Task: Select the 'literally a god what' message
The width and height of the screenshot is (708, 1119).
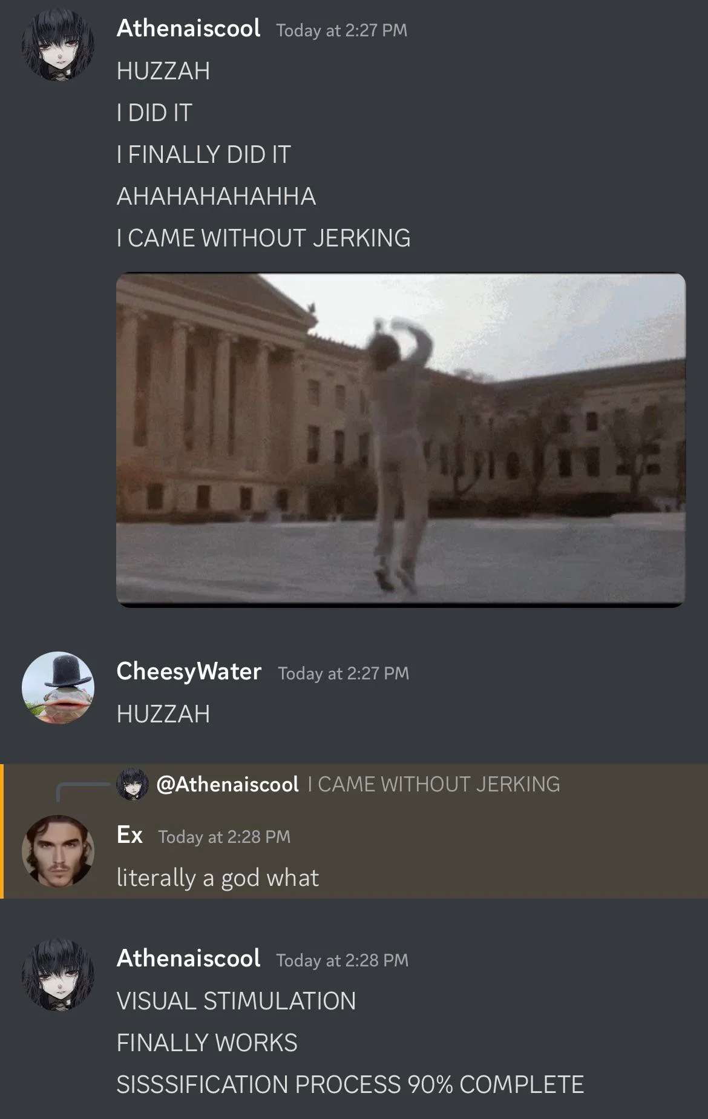Action: coord(217,878)
